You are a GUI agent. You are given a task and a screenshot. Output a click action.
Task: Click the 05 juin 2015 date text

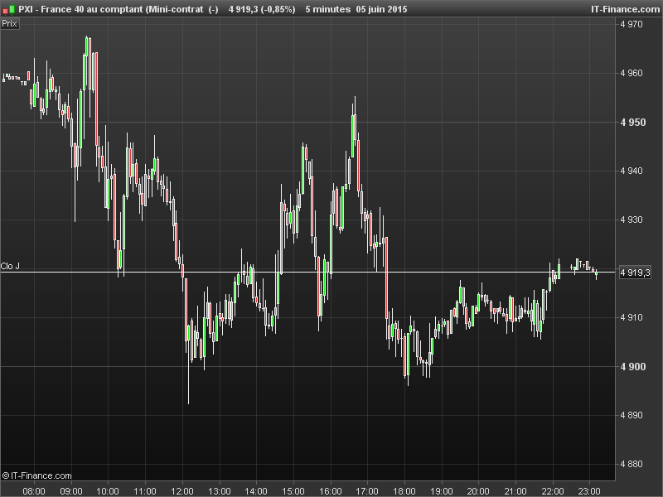382,9
